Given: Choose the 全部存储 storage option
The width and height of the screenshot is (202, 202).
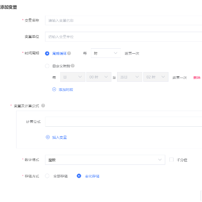Looking at the screenshot, I should [47, 176].
